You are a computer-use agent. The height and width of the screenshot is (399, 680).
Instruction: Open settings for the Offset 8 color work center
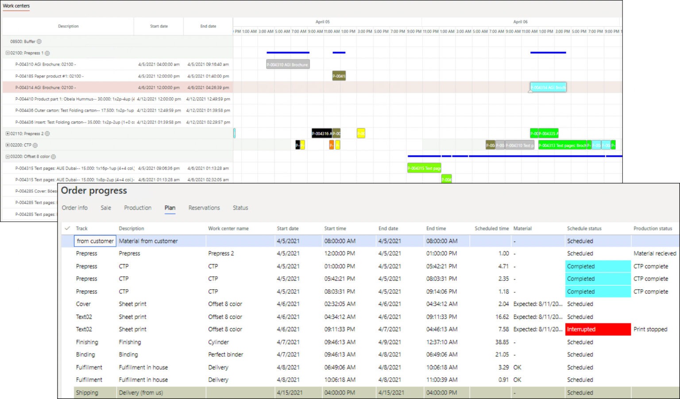[53, 157]
